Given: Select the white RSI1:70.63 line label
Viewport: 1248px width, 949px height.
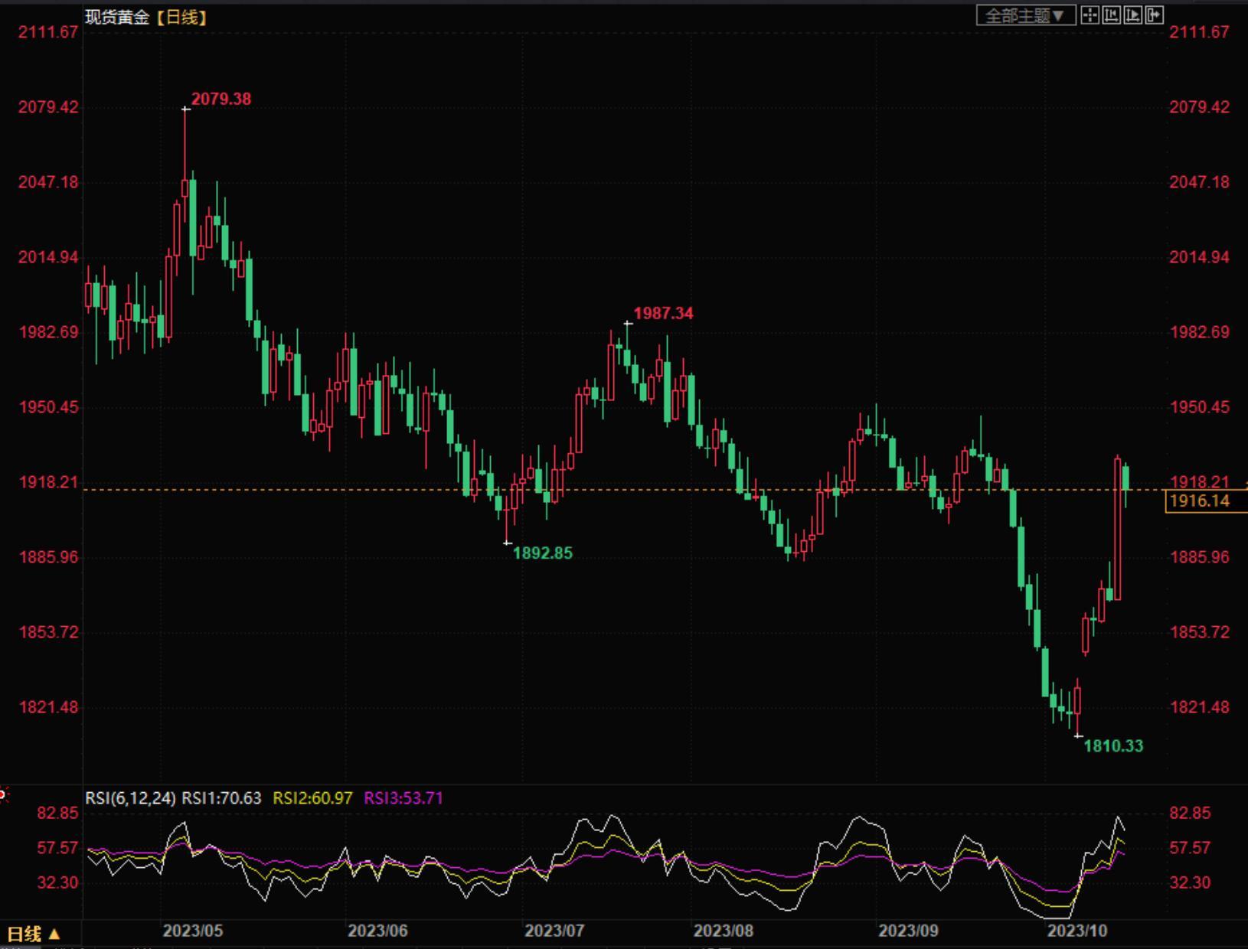Looking at the screenshot, I should click(x=221, y=798).
